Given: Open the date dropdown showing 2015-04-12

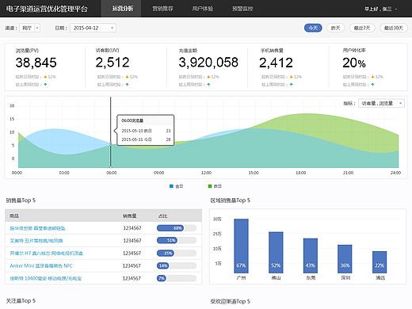Looking at the screenshot, I should 93,28.
